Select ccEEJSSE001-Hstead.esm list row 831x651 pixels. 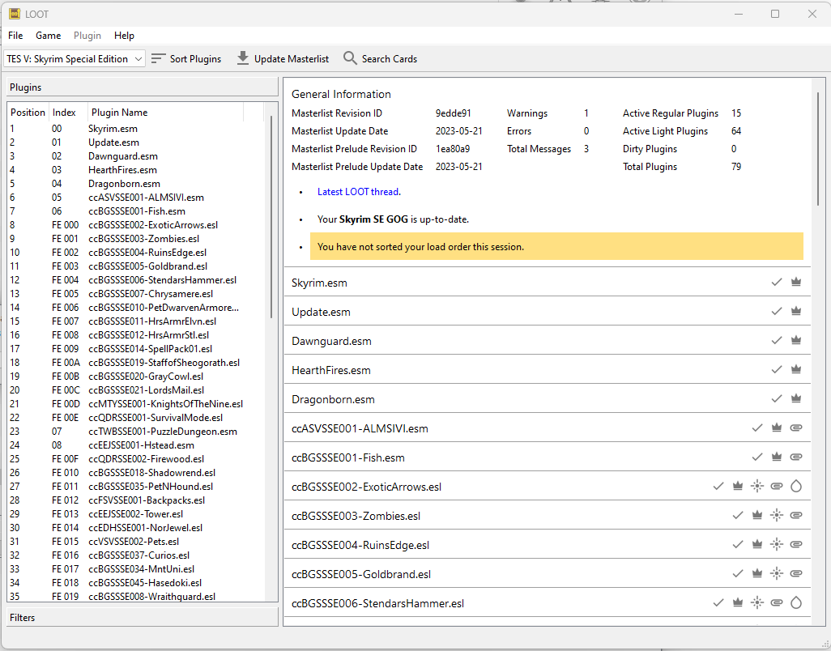(136, 445)
